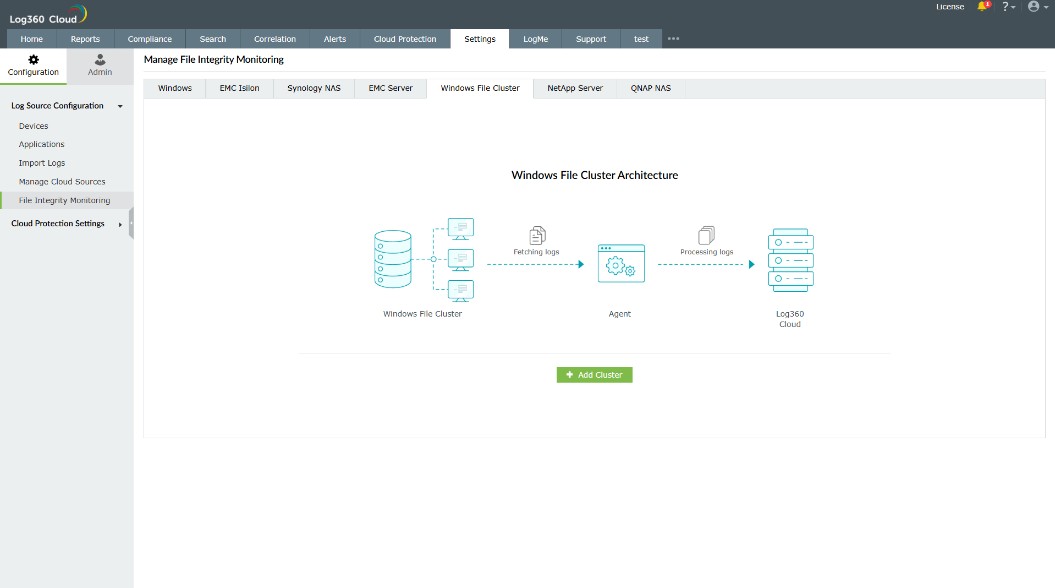Collapse the Log Source Configuration section

click(x=120, y=106)
